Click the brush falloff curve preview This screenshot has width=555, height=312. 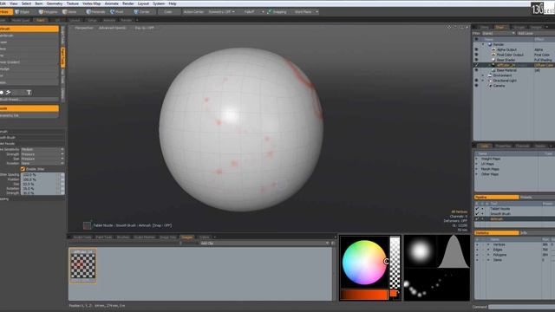coord(454,251)
